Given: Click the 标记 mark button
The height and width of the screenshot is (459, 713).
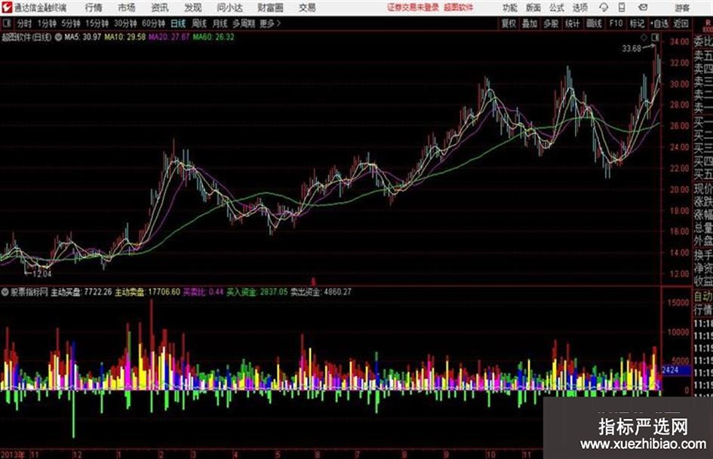Looking at the screenshot, I should click(637, 23).
